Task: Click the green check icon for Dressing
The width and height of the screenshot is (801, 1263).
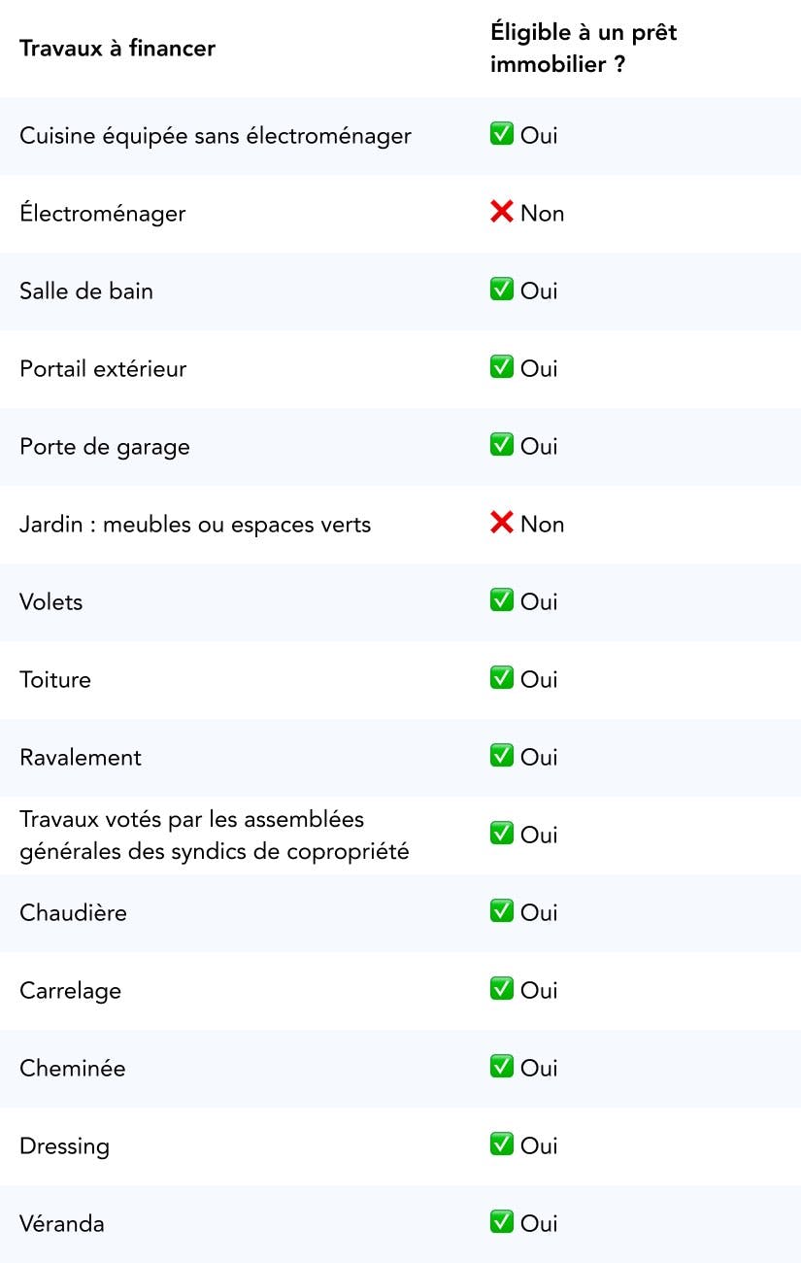Action: click(501, 1144)
